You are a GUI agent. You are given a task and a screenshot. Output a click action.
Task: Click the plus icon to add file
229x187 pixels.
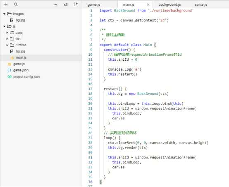coord(6,5)
